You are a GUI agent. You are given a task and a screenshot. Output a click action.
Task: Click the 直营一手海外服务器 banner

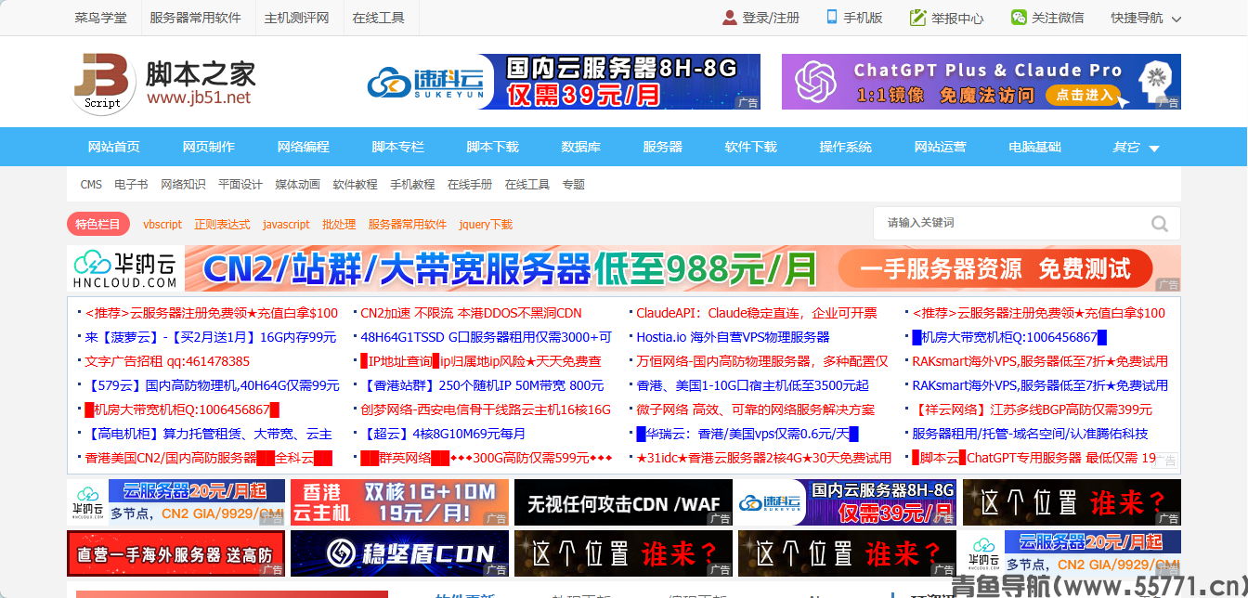175,553
